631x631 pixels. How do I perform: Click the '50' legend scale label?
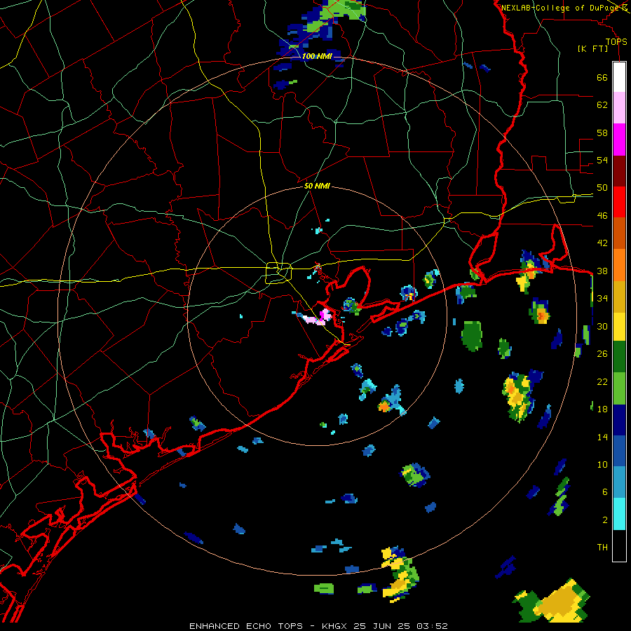pos(602,188)
